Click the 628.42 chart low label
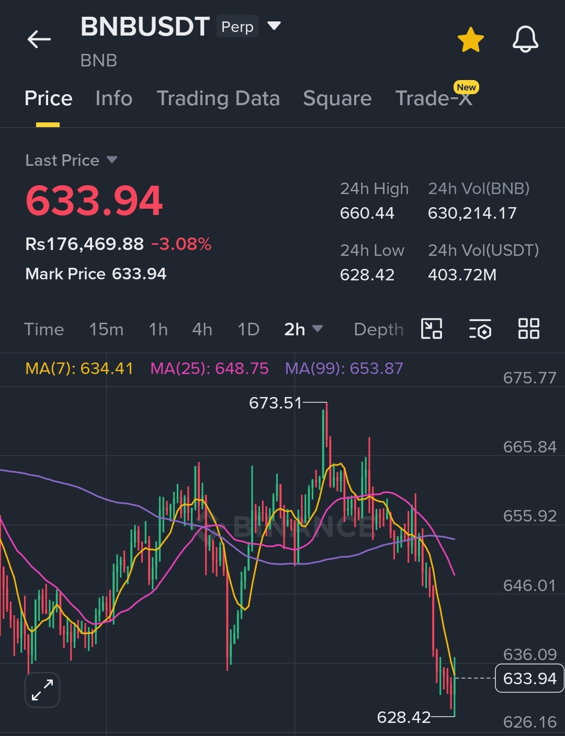 [x=404, y=717]
